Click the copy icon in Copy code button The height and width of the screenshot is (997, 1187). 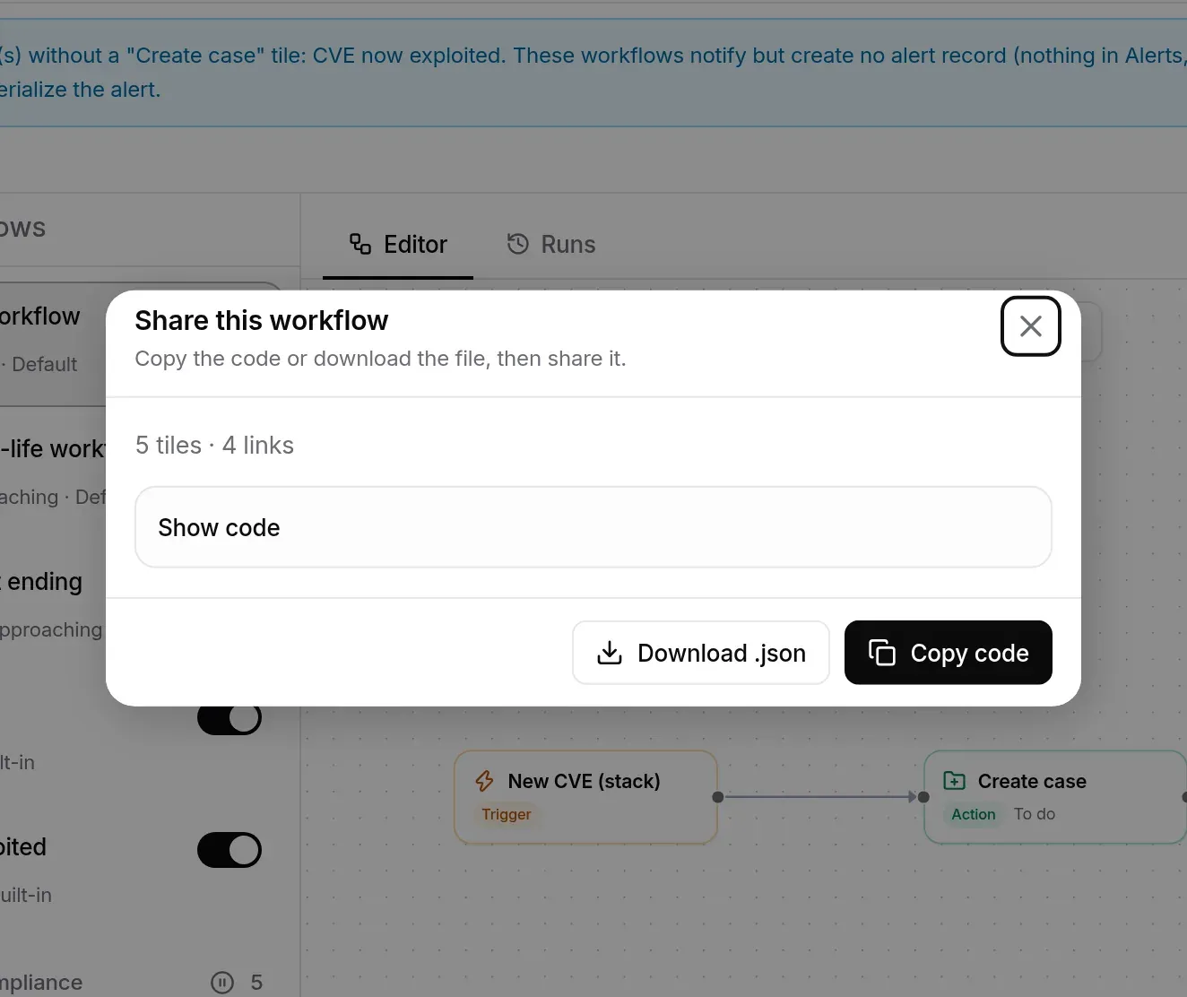pyautogui.click(x=882, y=653)
